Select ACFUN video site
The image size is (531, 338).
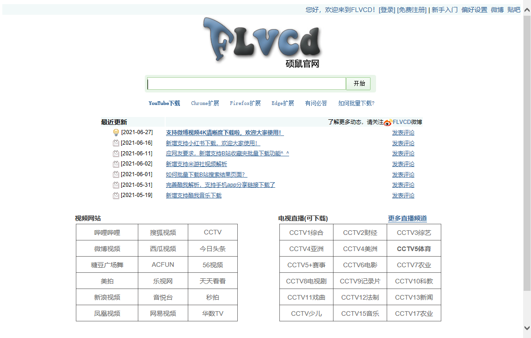[x=163, y=265]
